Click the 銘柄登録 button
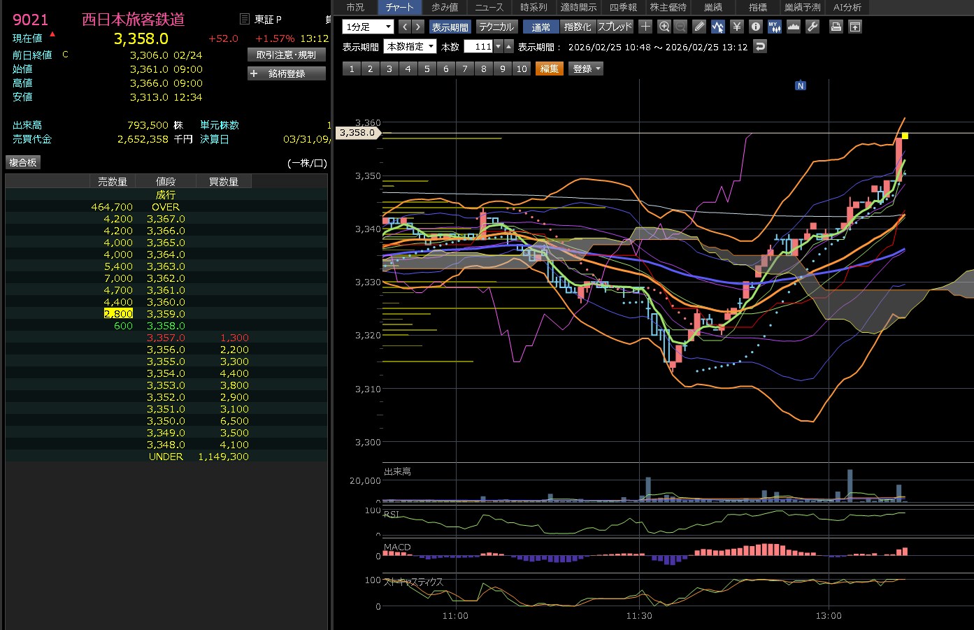Image resolution: width=974 pixels, height=630 pixels. click(287, 73)
